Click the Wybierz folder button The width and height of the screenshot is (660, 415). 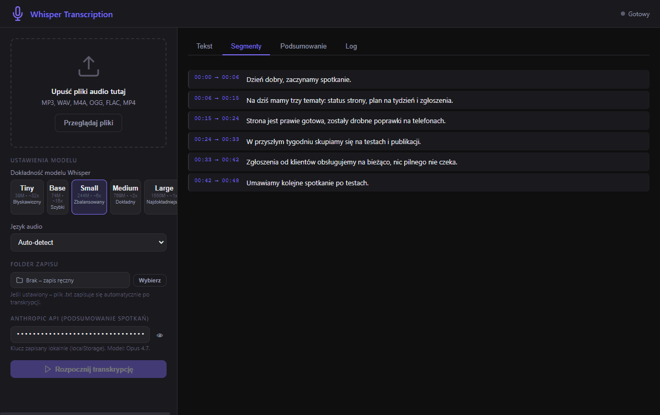point(150,280)
